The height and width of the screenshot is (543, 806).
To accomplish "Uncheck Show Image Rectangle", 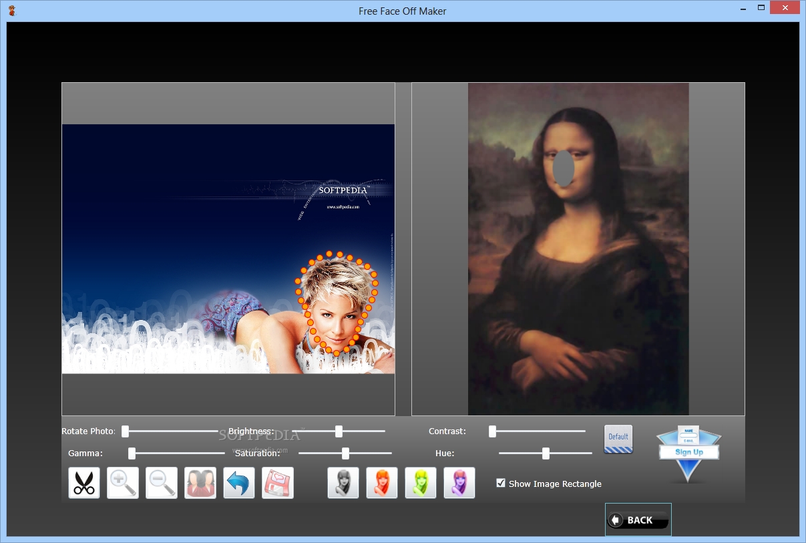I will pos(501,483).
